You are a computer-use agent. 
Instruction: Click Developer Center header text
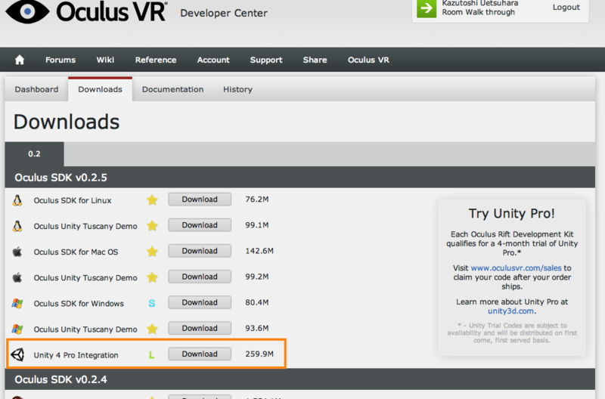point(224,13)
